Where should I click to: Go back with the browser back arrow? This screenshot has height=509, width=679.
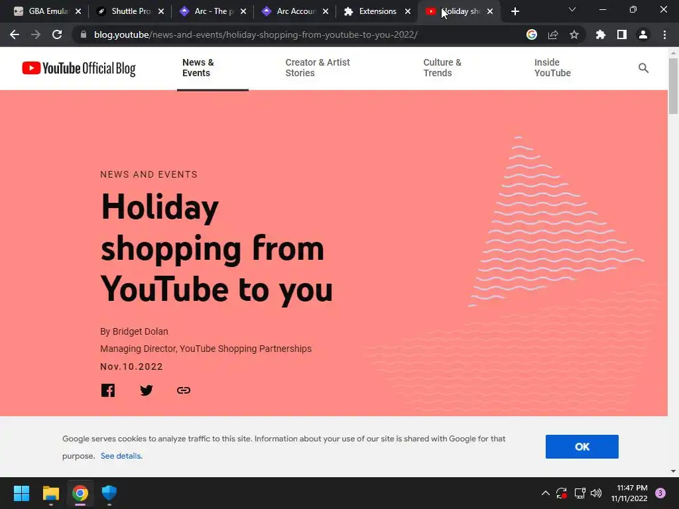pos(15,34)
